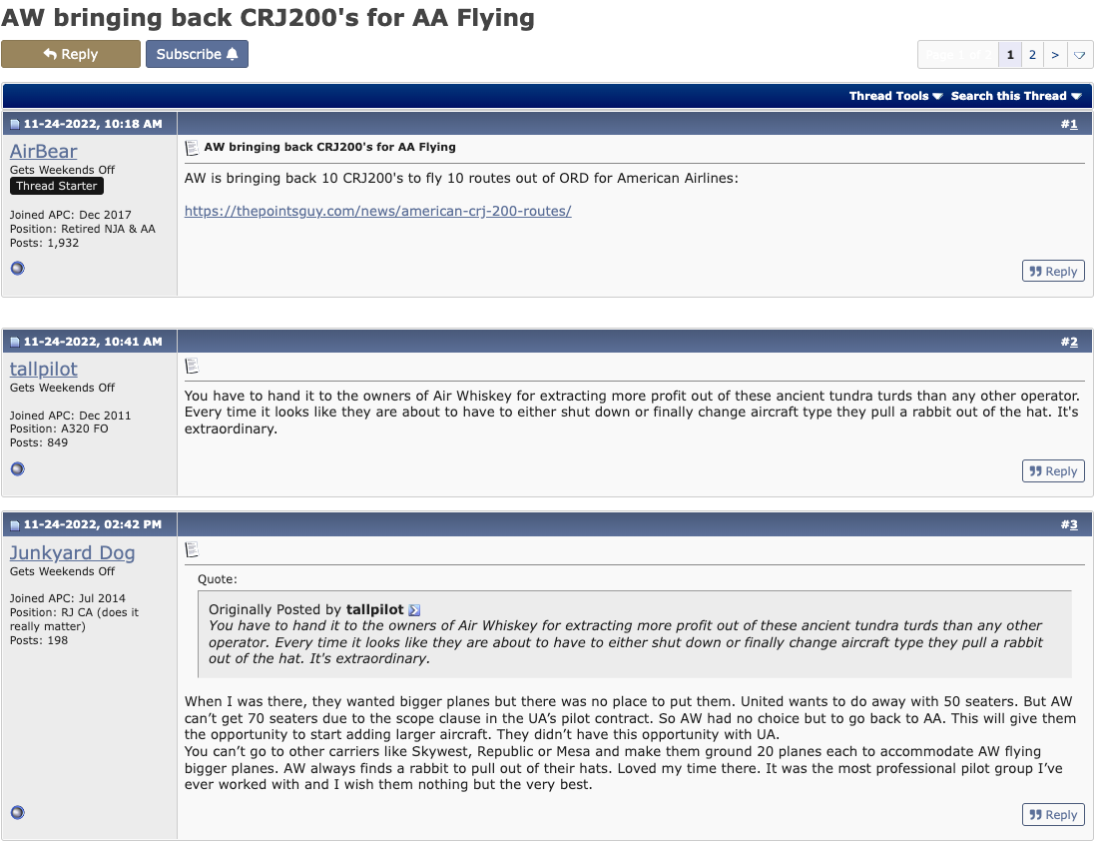Image resolution: width=1097 pixels, height=848 pixels.
Task: Click "Joined APC: Dec 2017" text
Action: pos(70,215)
